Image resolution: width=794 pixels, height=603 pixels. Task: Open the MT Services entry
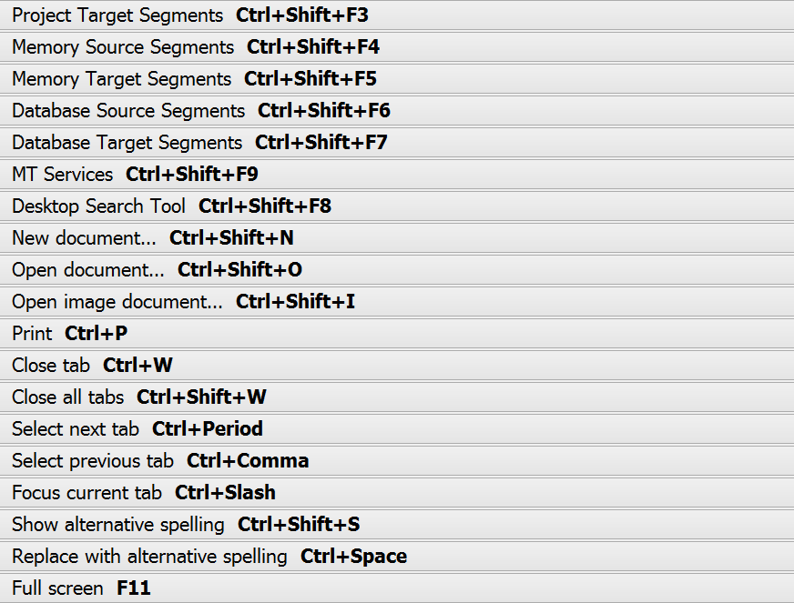pyautogui.click(x=63, y=175)
